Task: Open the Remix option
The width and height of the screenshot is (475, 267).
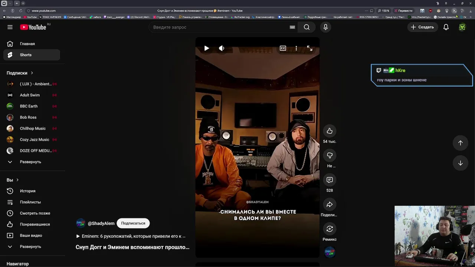Action: pyautogui.click(x=330, y=229)
